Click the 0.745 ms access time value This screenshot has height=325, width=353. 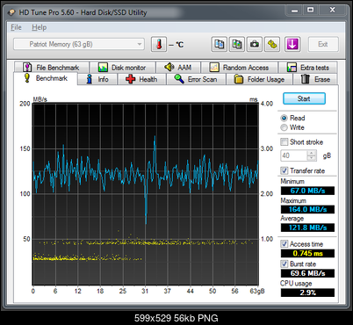click(x=307, y=253)
